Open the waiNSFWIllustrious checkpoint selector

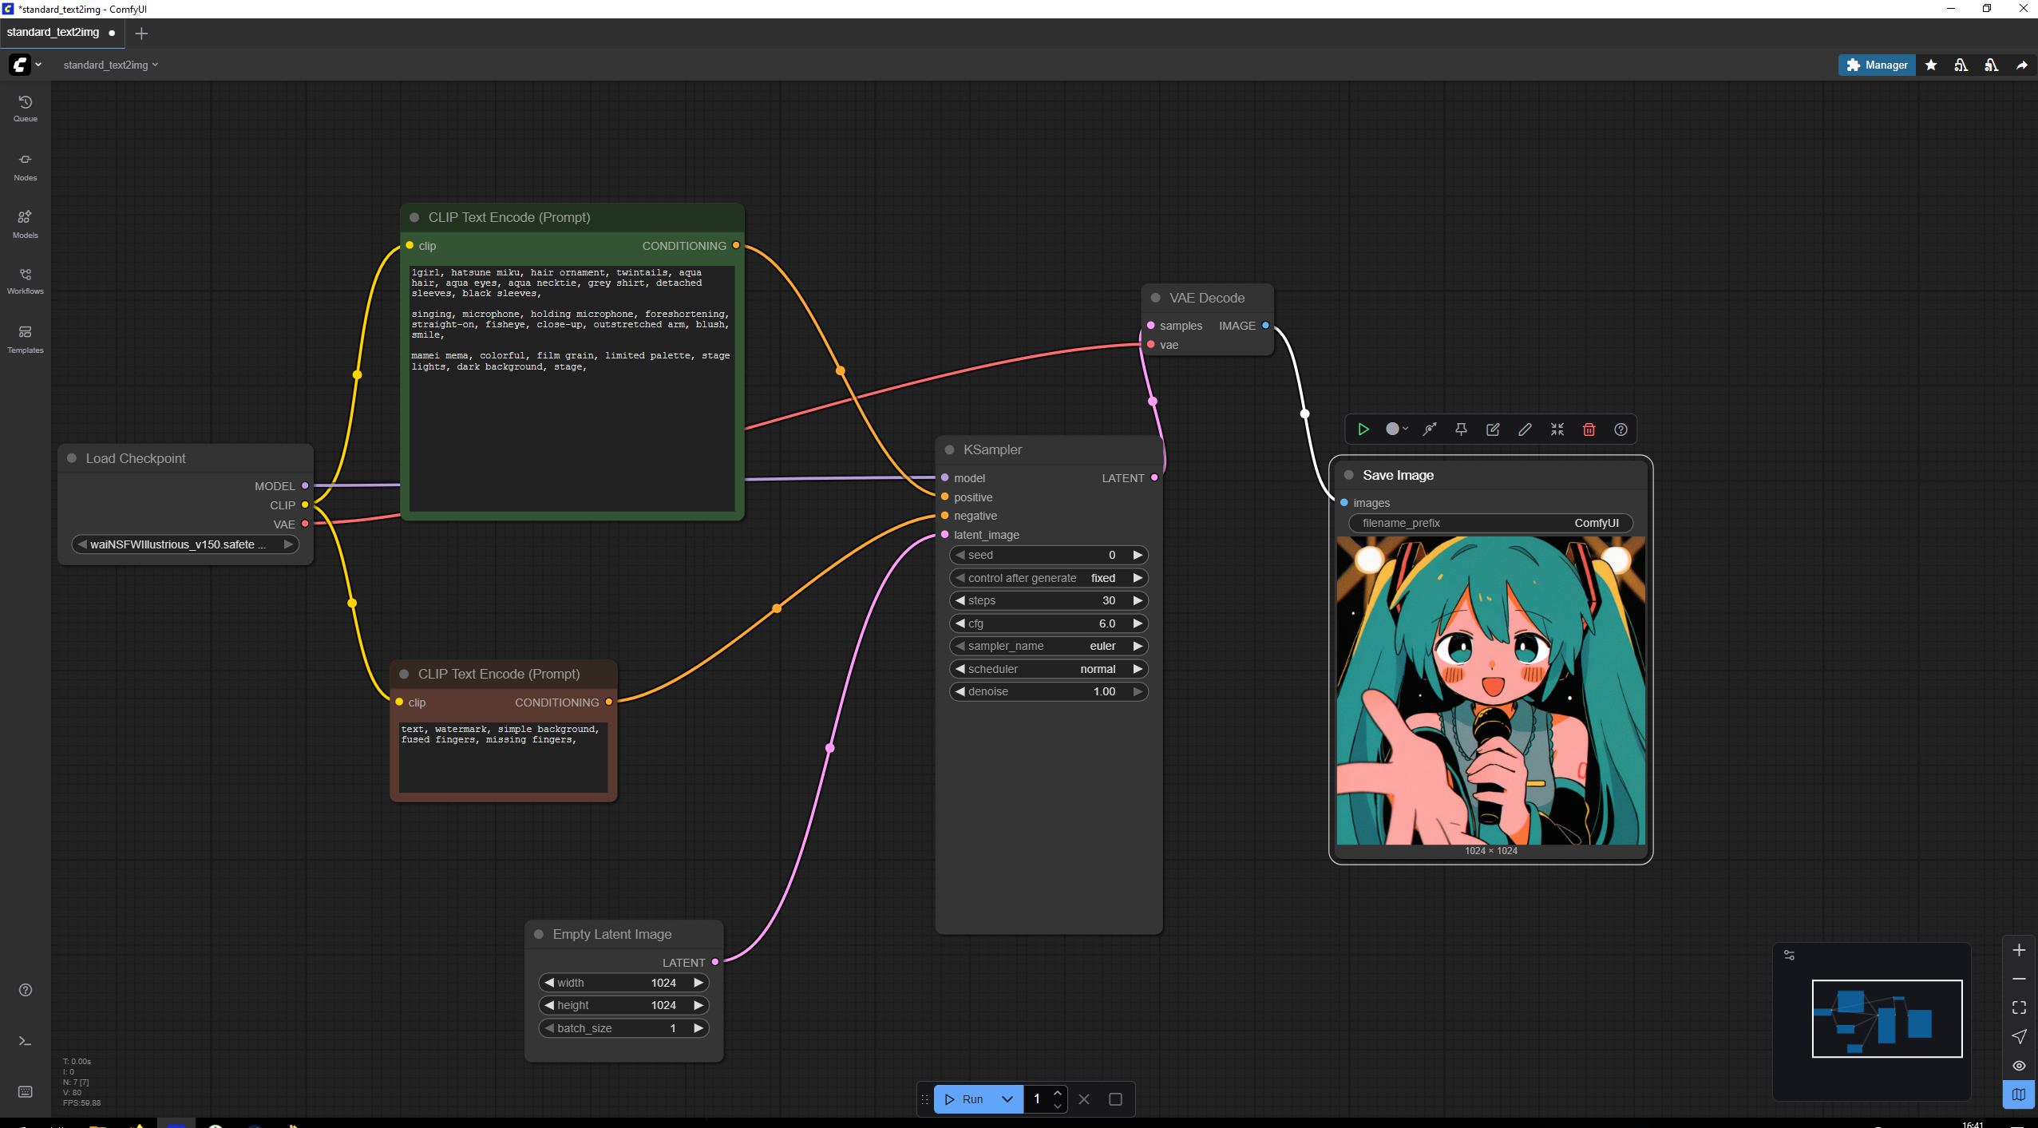(185, 544)
